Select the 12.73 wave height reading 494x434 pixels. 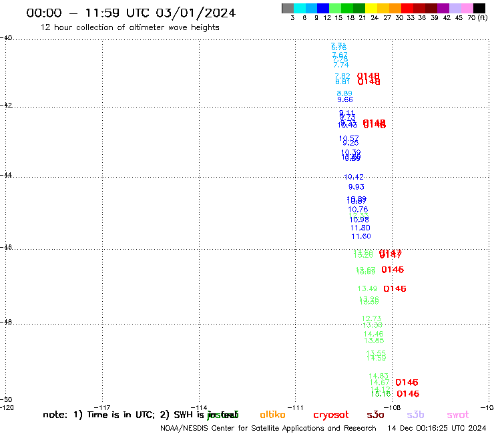tap(371, 318)
